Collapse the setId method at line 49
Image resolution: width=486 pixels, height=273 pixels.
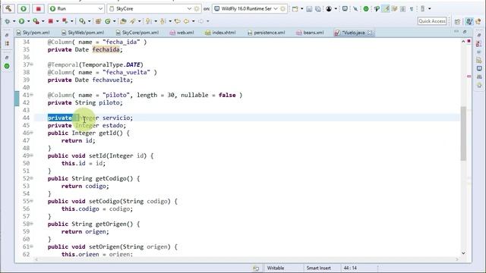32,155
